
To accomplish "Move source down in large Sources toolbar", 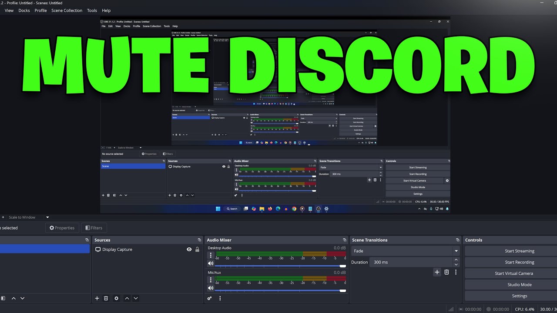I will point(136,298).
